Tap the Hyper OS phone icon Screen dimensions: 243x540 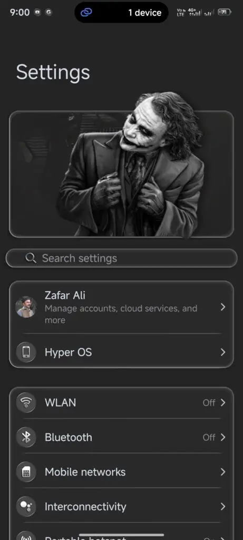click(x=26, y=352)
